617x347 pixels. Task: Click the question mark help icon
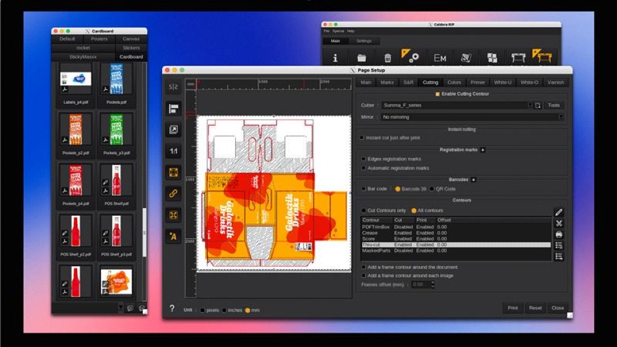tap(172, 308)
